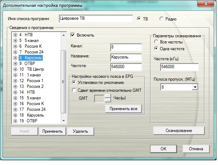Choose Установки по умолчанию option
218x165 pixels.
[x=74, y=82]
